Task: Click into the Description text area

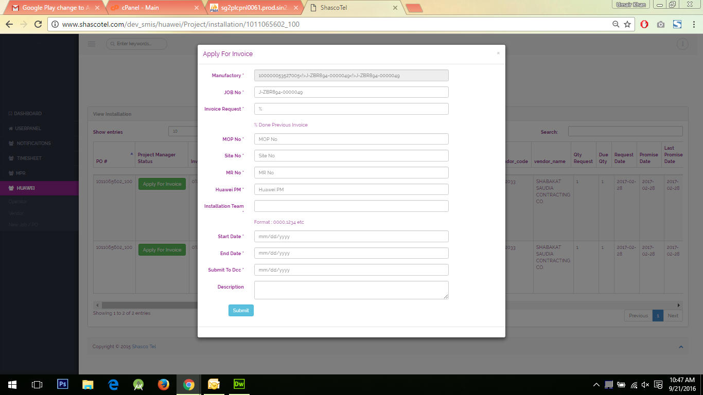Action: click(x=351, y=290)
